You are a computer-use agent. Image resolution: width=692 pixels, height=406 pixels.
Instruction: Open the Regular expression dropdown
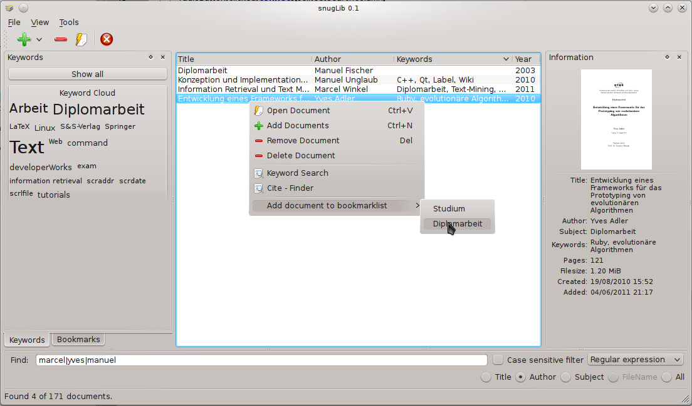click(x=635, y=360)
